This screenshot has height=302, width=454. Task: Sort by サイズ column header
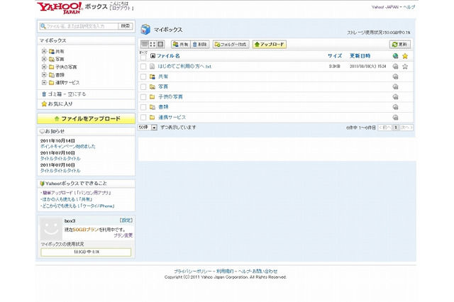click(x=335, y=56)
